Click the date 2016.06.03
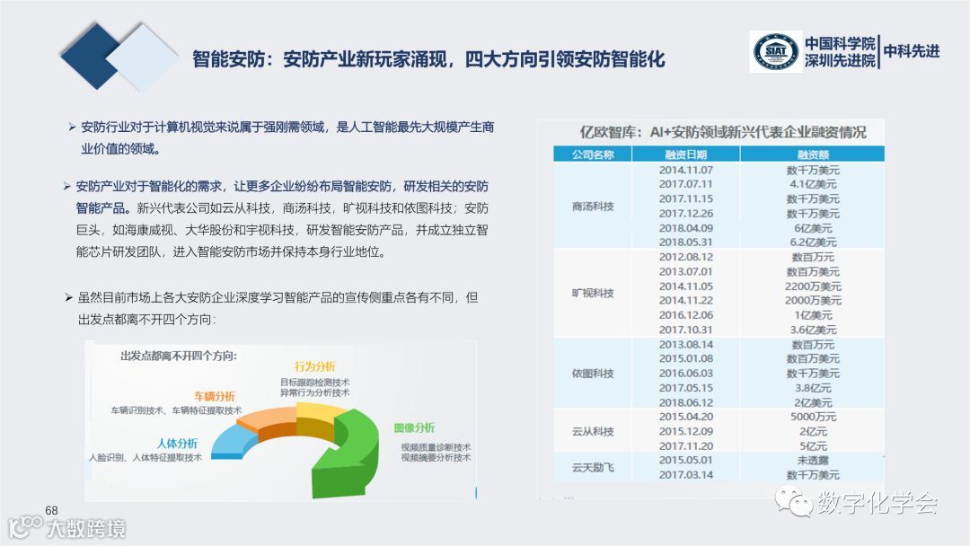970x546 pixels. point(685,373)
